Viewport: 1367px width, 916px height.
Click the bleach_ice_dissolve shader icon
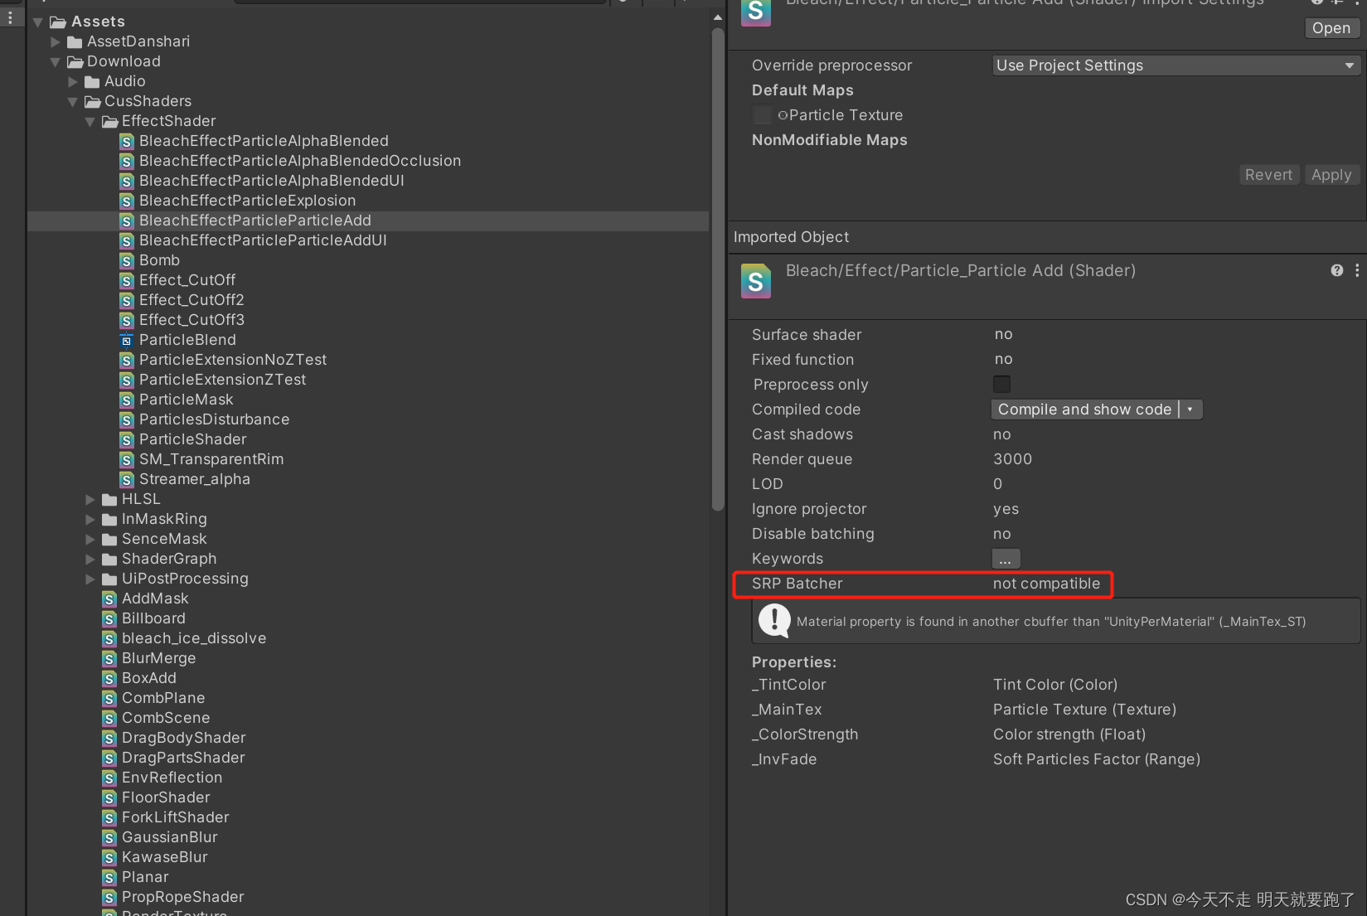(109, 638)
